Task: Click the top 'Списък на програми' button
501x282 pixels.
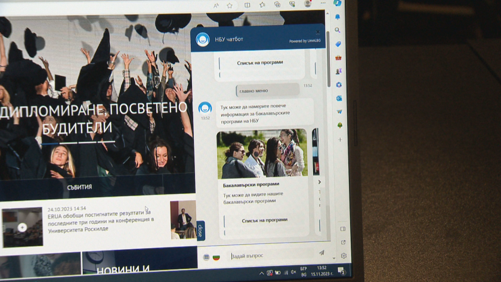Action: [x=260, y=62]
